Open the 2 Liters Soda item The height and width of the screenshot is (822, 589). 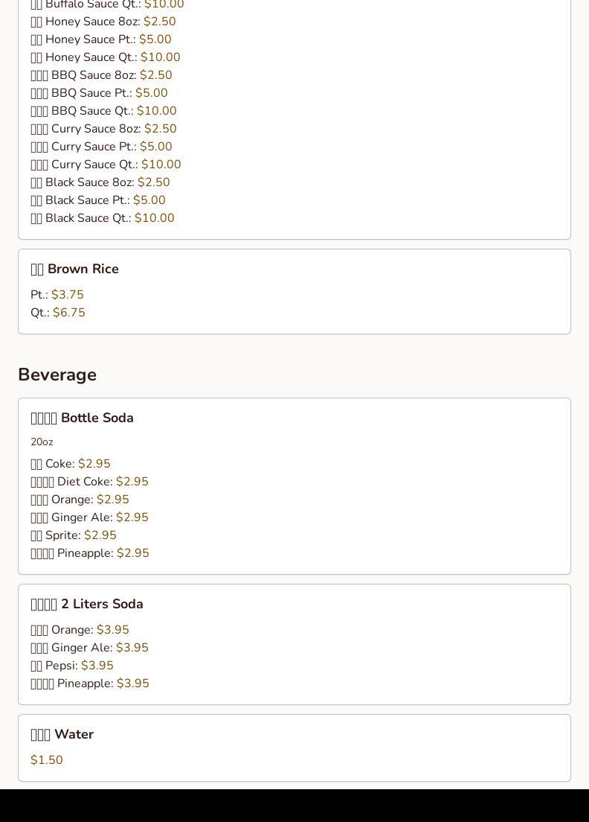coord(87,604)
